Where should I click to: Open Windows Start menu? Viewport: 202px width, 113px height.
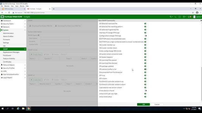point(3,109)
